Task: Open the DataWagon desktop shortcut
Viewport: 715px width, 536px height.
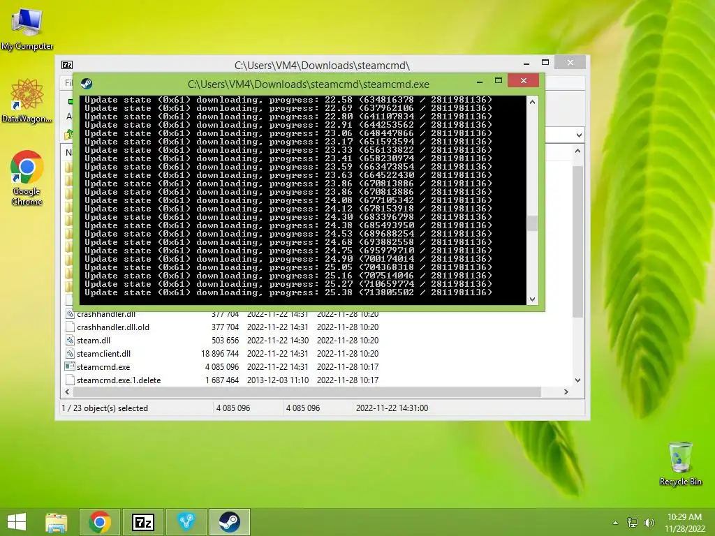Action: pyautogui.click(x=27, y=100)
